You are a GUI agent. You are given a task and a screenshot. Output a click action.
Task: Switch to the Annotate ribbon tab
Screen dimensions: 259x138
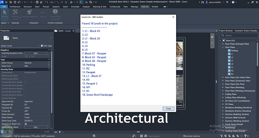pyautogui.click(x=75, y=7)
